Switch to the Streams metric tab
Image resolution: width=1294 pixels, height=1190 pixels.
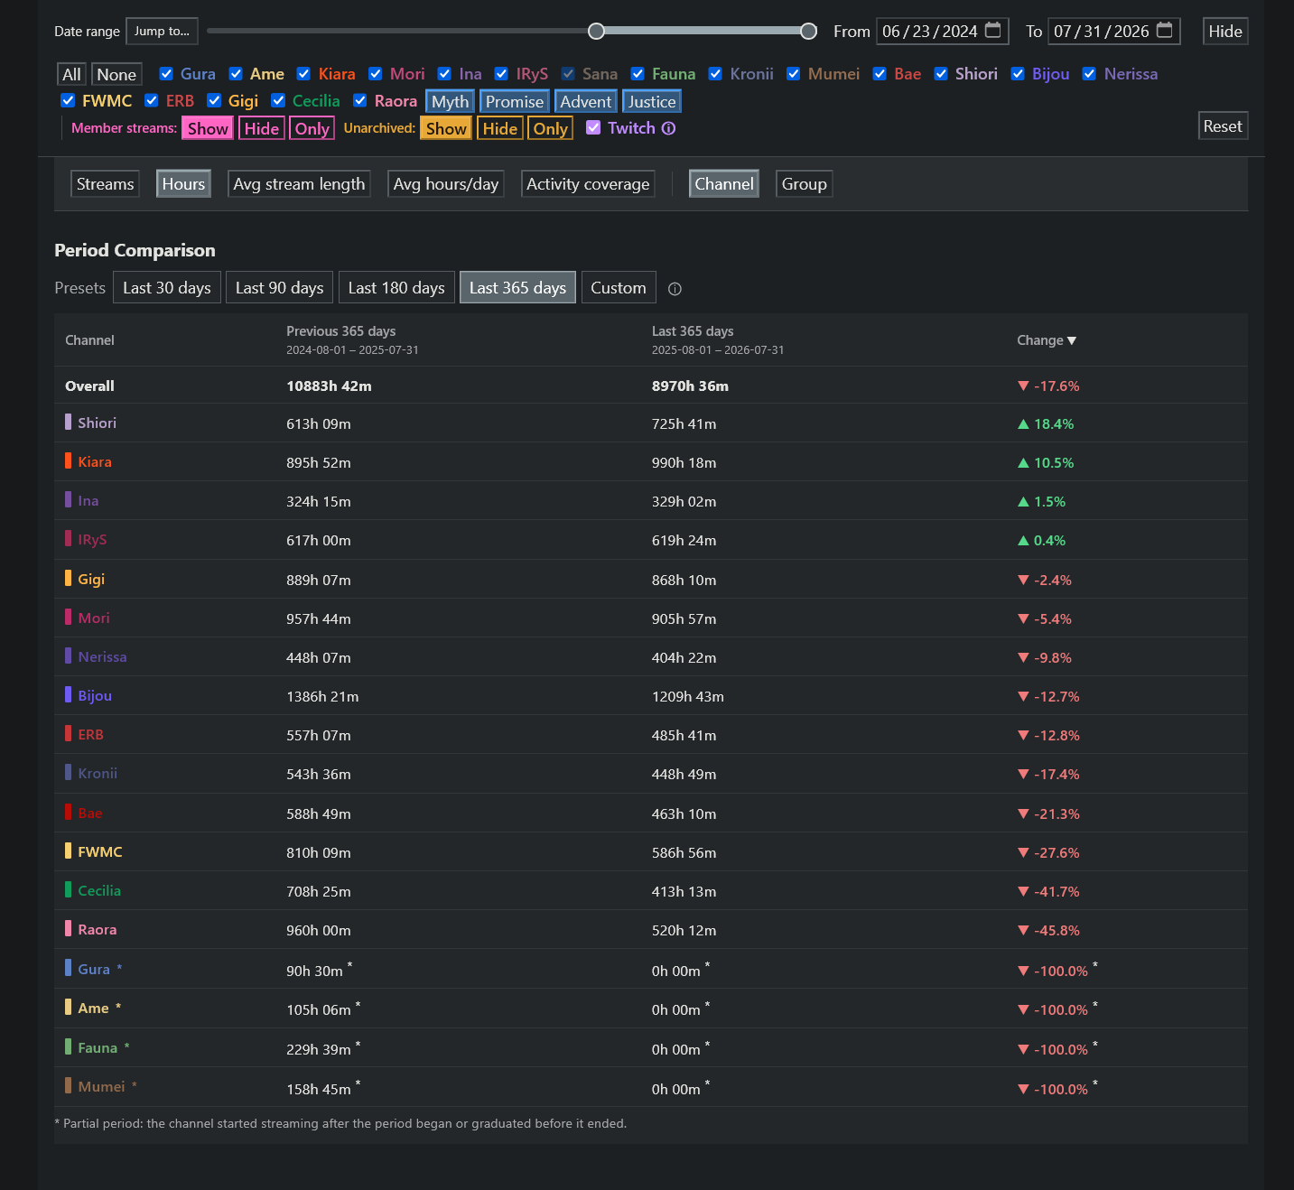click(x=106, y=184)
